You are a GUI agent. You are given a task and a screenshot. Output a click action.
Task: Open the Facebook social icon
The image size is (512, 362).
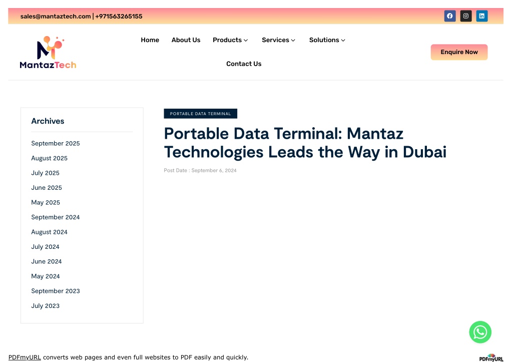click(449, 16)
